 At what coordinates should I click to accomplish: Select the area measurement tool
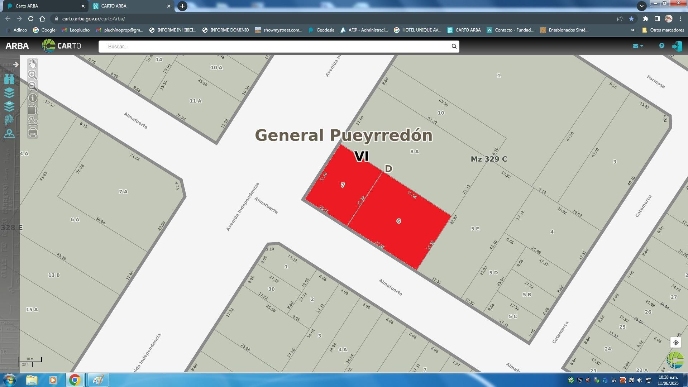pyautogui.click(x=33, y=110)
